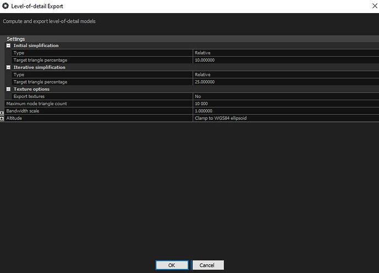Collapse the Iterative simplification section
379x273 pixels.
[8, 67]
